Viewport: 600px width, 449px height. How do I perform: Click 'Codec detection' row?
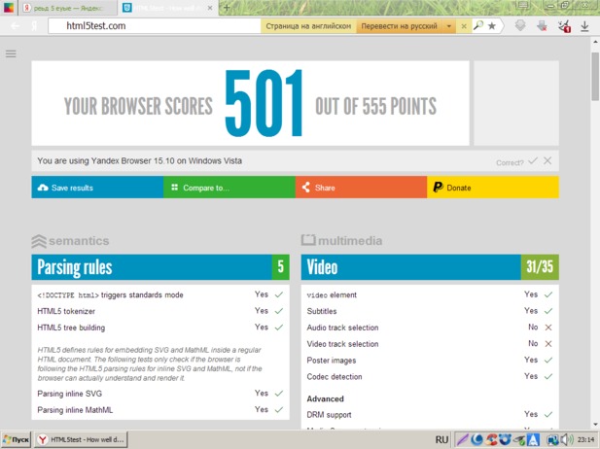tap(430, 377)
